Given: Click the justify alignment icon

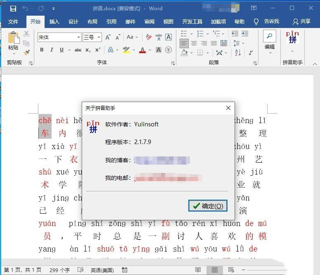Looking at the screenshot, I should click(x=214, y=43).
